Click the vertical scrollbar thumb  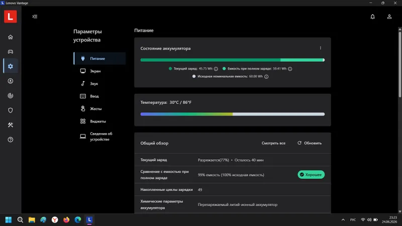click(x=400, y=64)
